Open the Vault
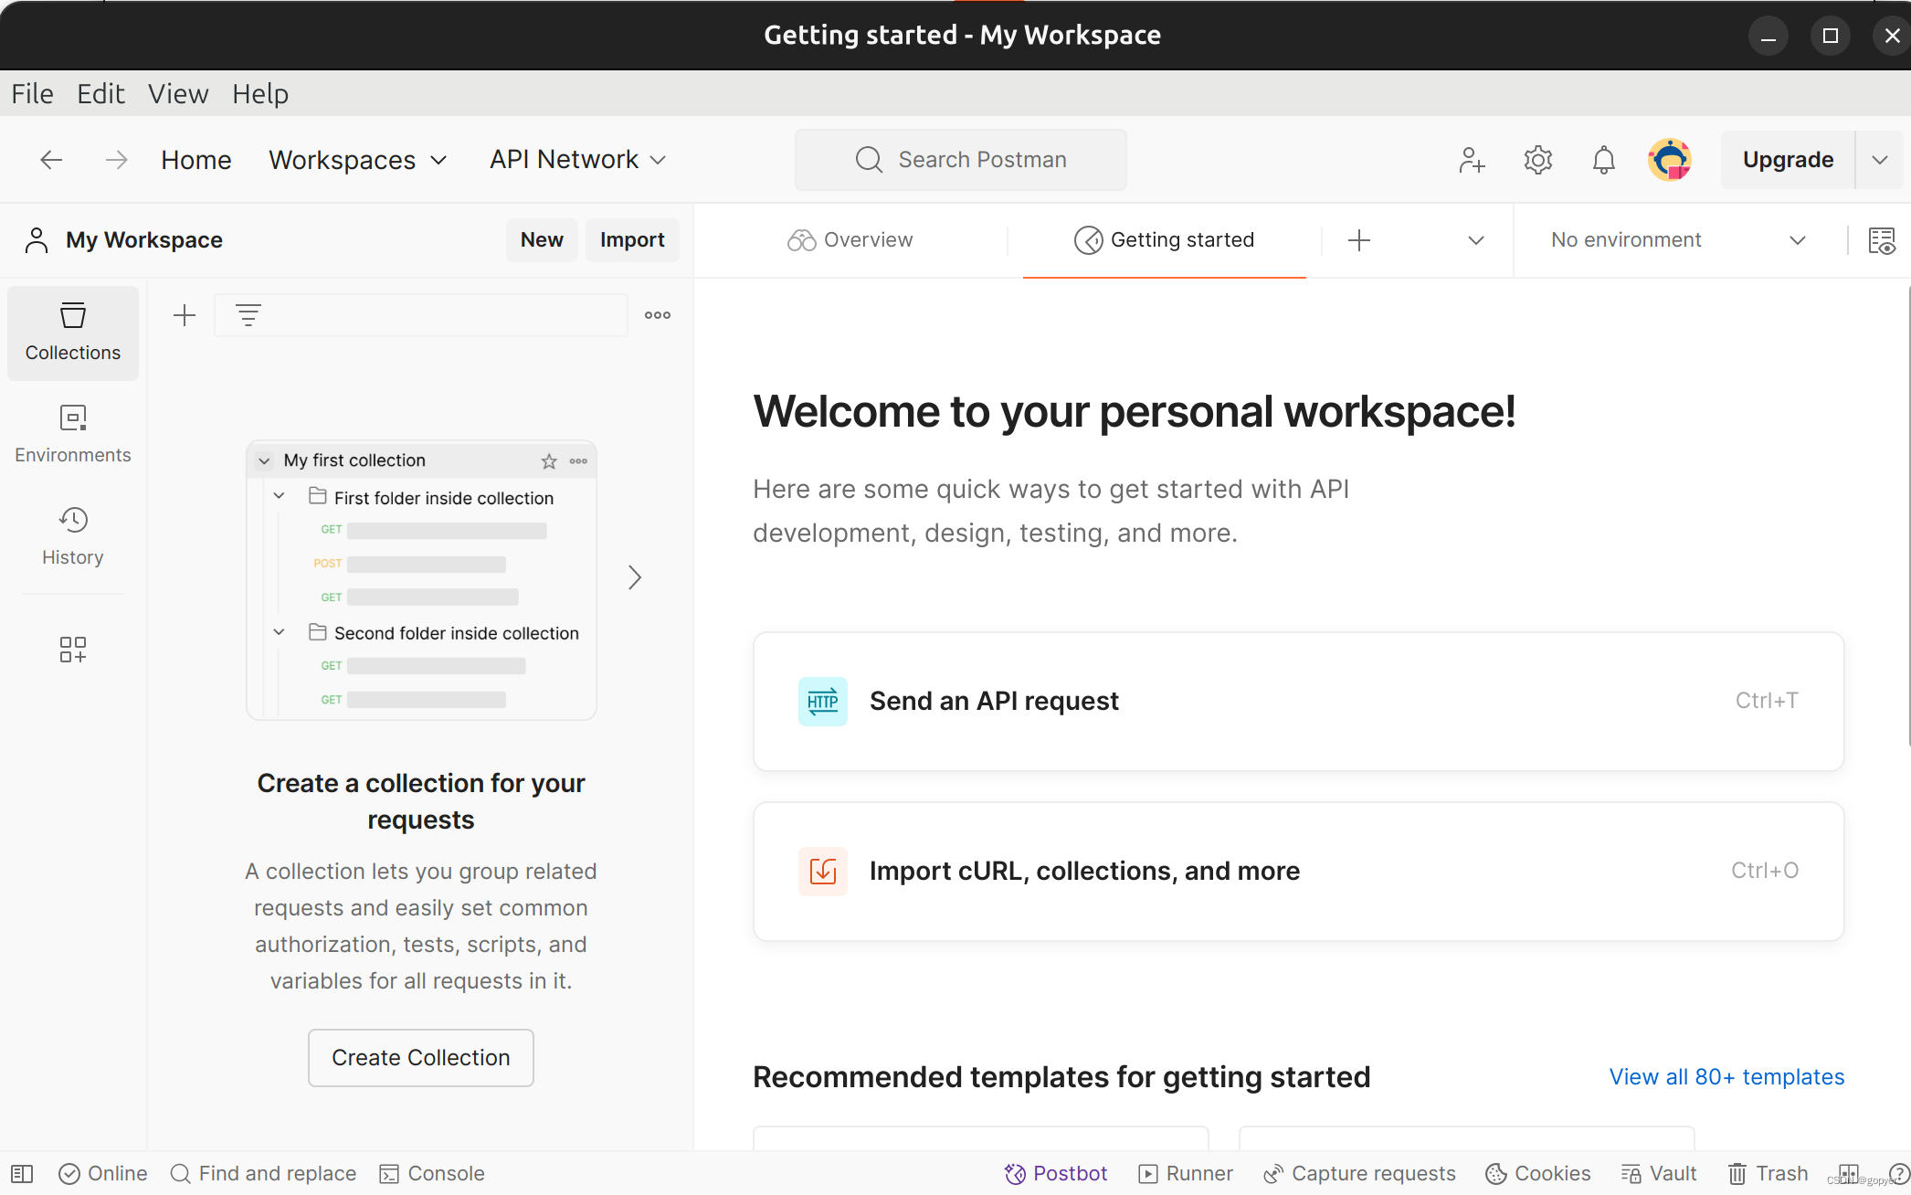This screenshot has height=1195, width=1911. pos(1659,1174)
